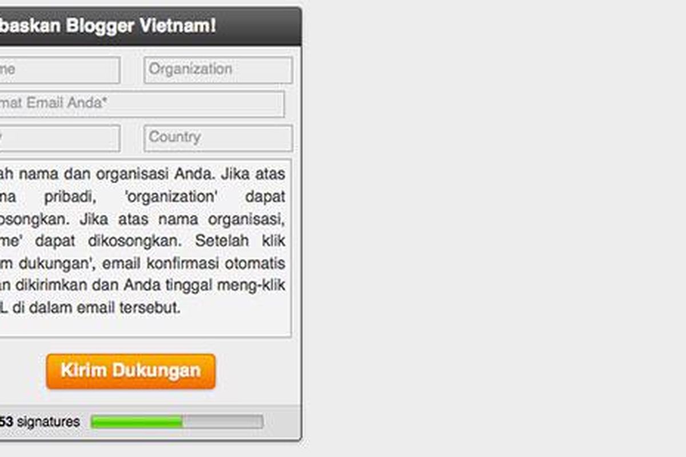Click the Country input field

tap(218, 138)
